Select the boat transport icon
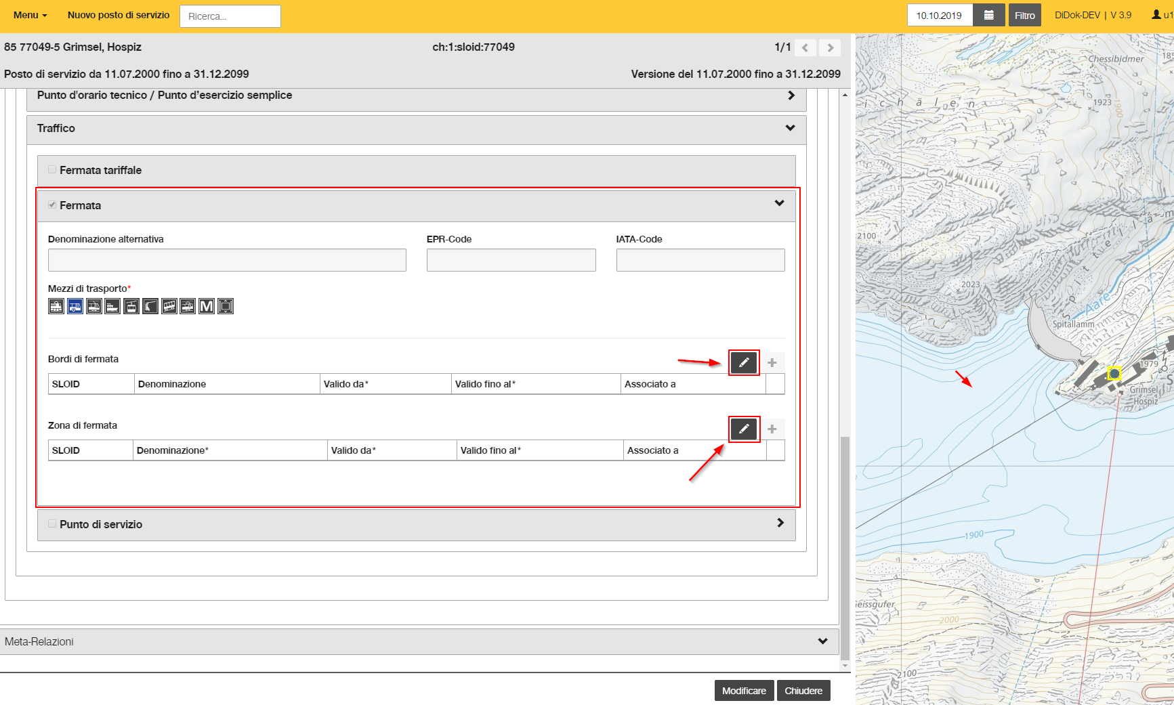The height and width of the screenshot is (705, 1174). point(112,306)
